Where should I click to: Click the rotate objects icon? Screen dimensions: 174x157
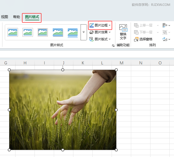click(165, 39)
